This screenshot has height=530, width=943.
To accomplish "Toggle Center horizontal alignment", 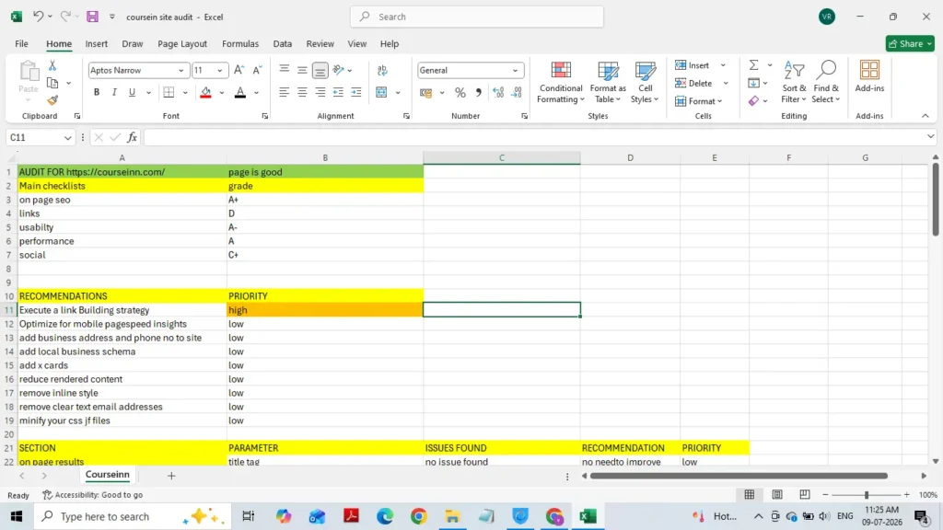I will pyautogui.click(x=302, y=93).
